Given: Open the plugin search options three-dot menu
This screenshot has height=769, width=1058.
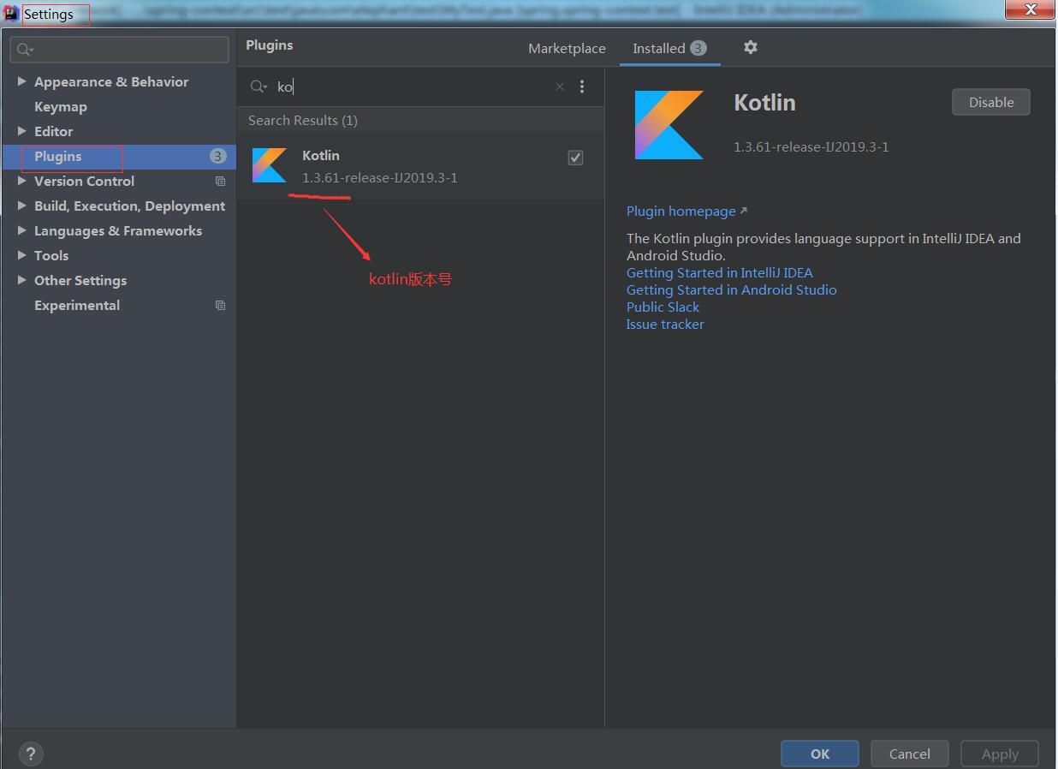Looking at the screenshot, I should click(x=582, y=86).
